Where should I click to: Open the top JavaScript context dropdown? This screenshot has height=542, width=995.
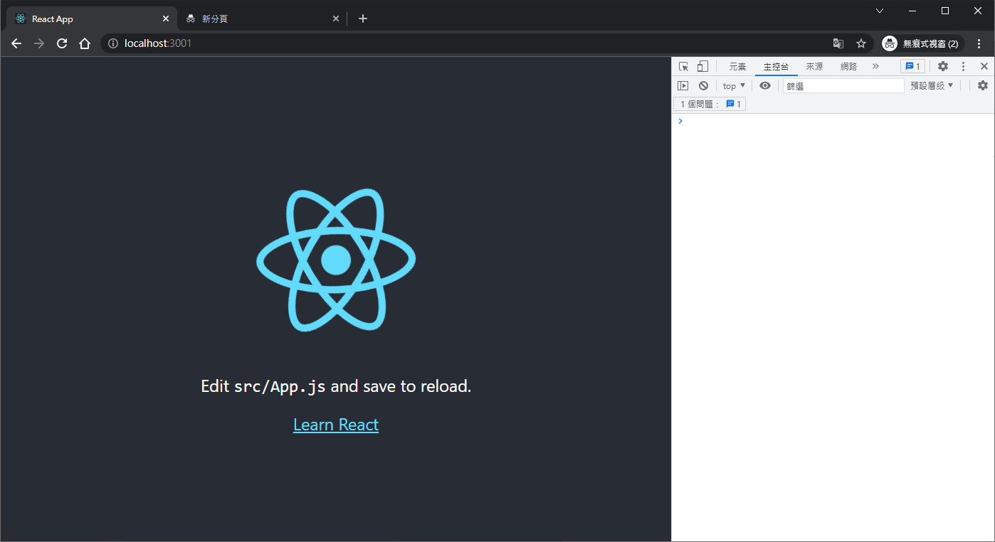[x=734, y=85]
